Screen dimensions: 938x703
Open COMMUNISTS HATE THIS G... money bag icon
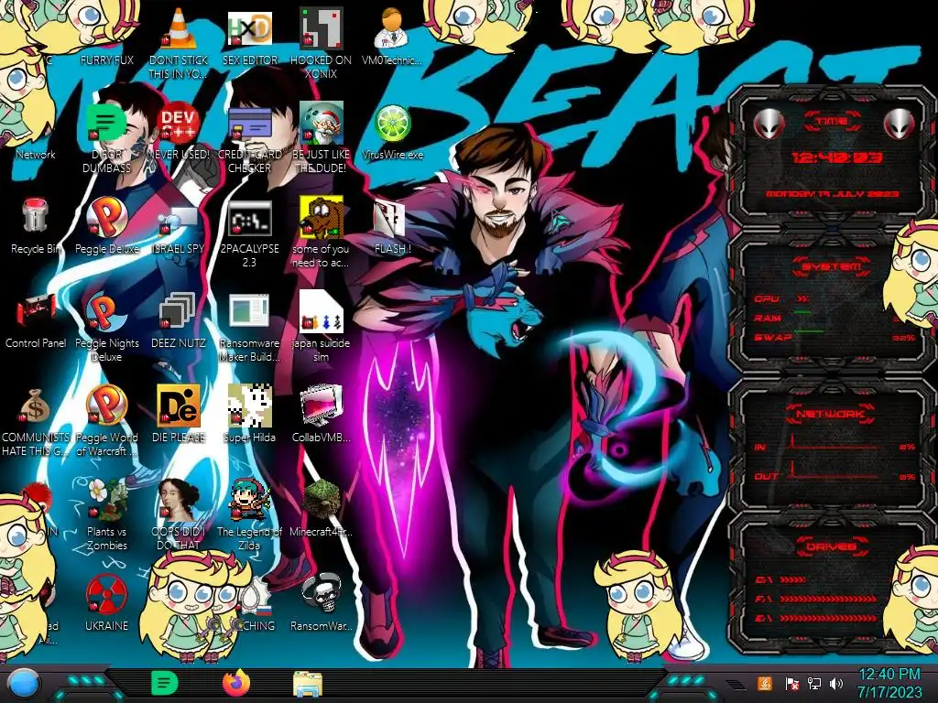coord(36,406)
